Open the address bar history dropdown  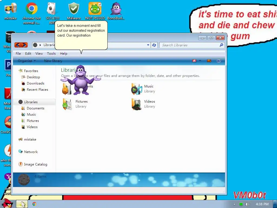(148, 45)
